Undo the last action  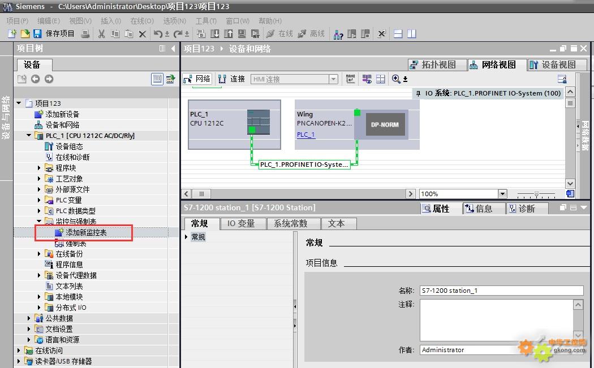158,34
